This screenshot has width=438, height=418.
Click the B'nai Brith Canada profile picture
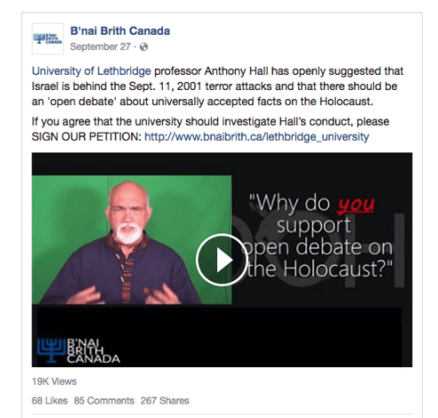tap(48, 39)
